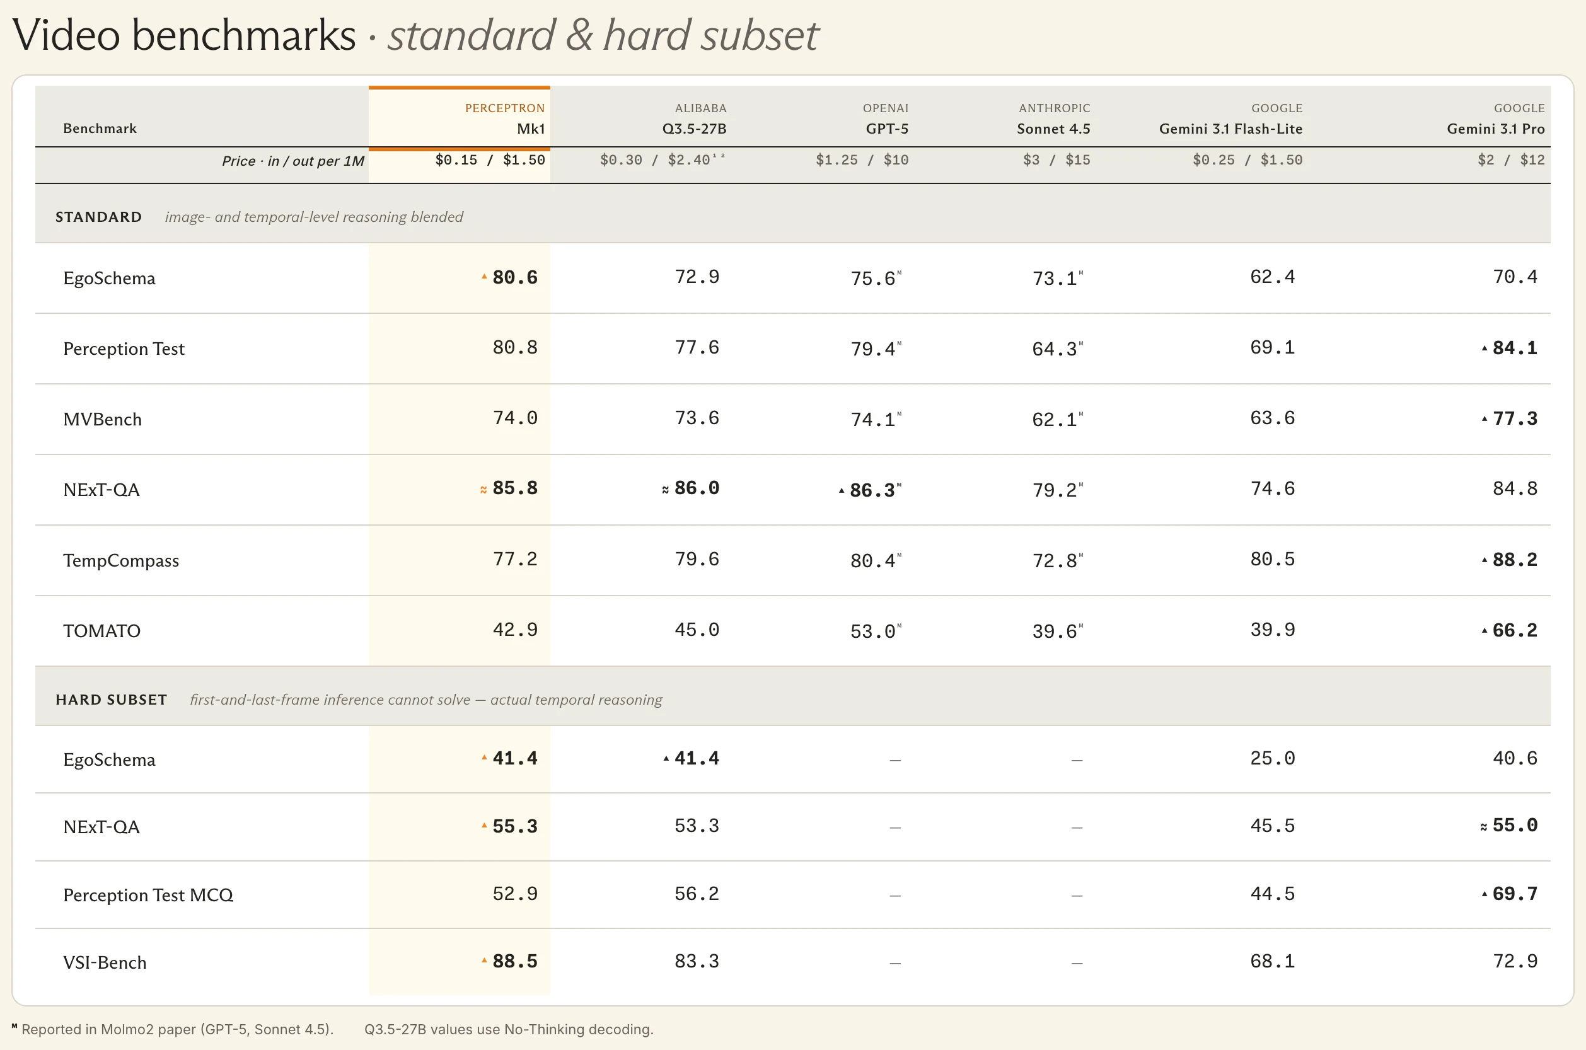Click the Anthropic Sonnet 4.5 column header

[x=1053, y=118]
